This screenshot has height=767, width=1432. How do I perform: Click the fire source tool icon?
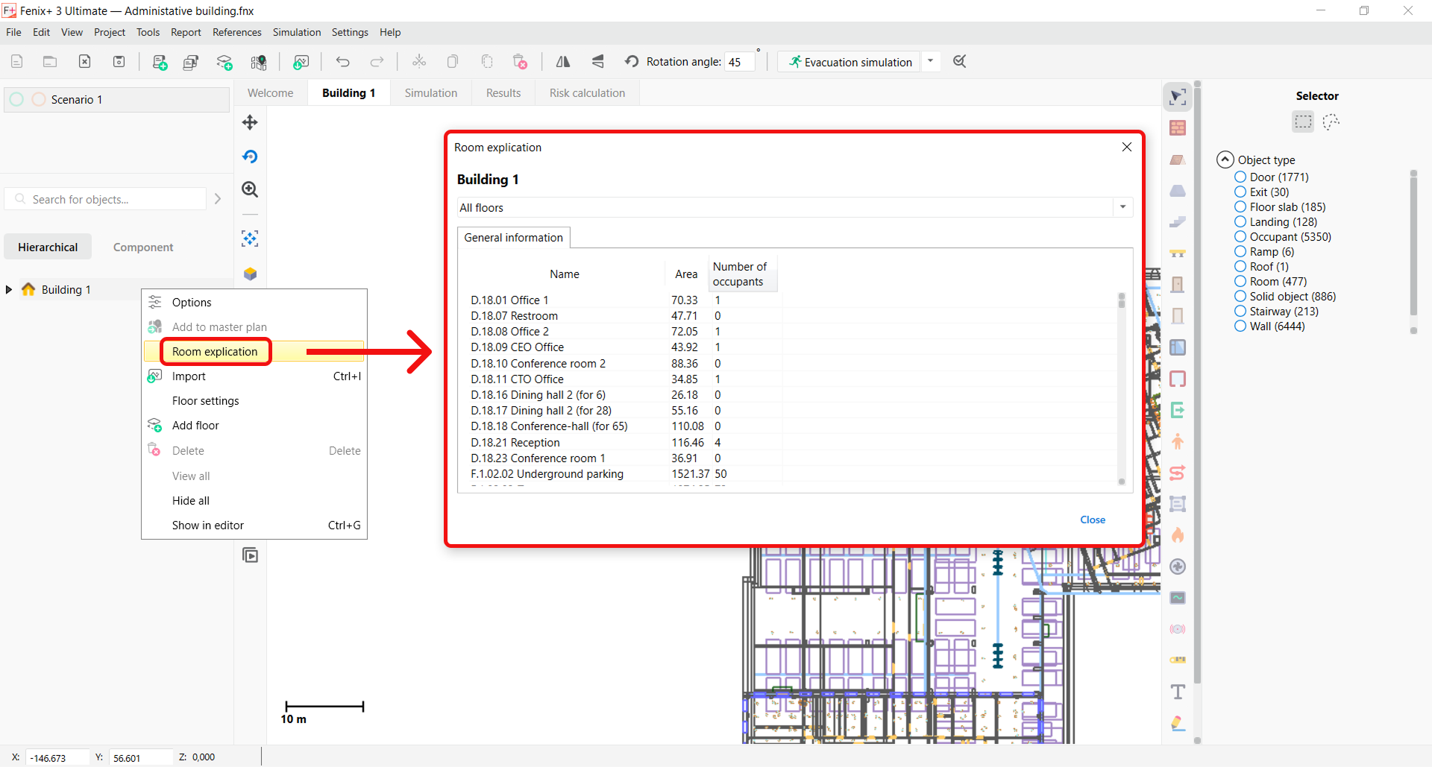point(1178,535)
